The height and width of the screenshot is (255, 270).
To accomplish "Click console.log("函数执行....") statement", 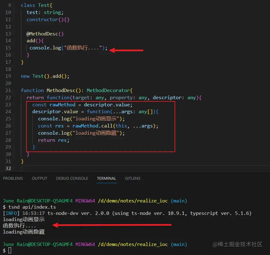I will click(x=68, y=48).
